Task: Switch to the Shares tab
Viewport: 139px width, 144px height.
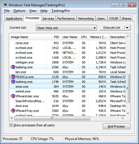Action: coord(126,18)
